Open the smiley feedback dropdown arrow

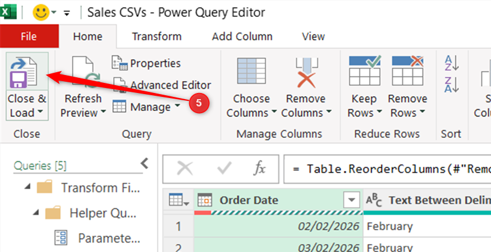tap(54, 12)
